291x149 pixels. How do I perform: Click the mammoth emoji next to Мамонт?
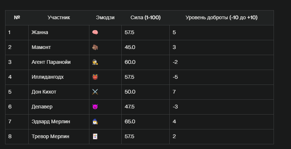[x=95, y=47]
